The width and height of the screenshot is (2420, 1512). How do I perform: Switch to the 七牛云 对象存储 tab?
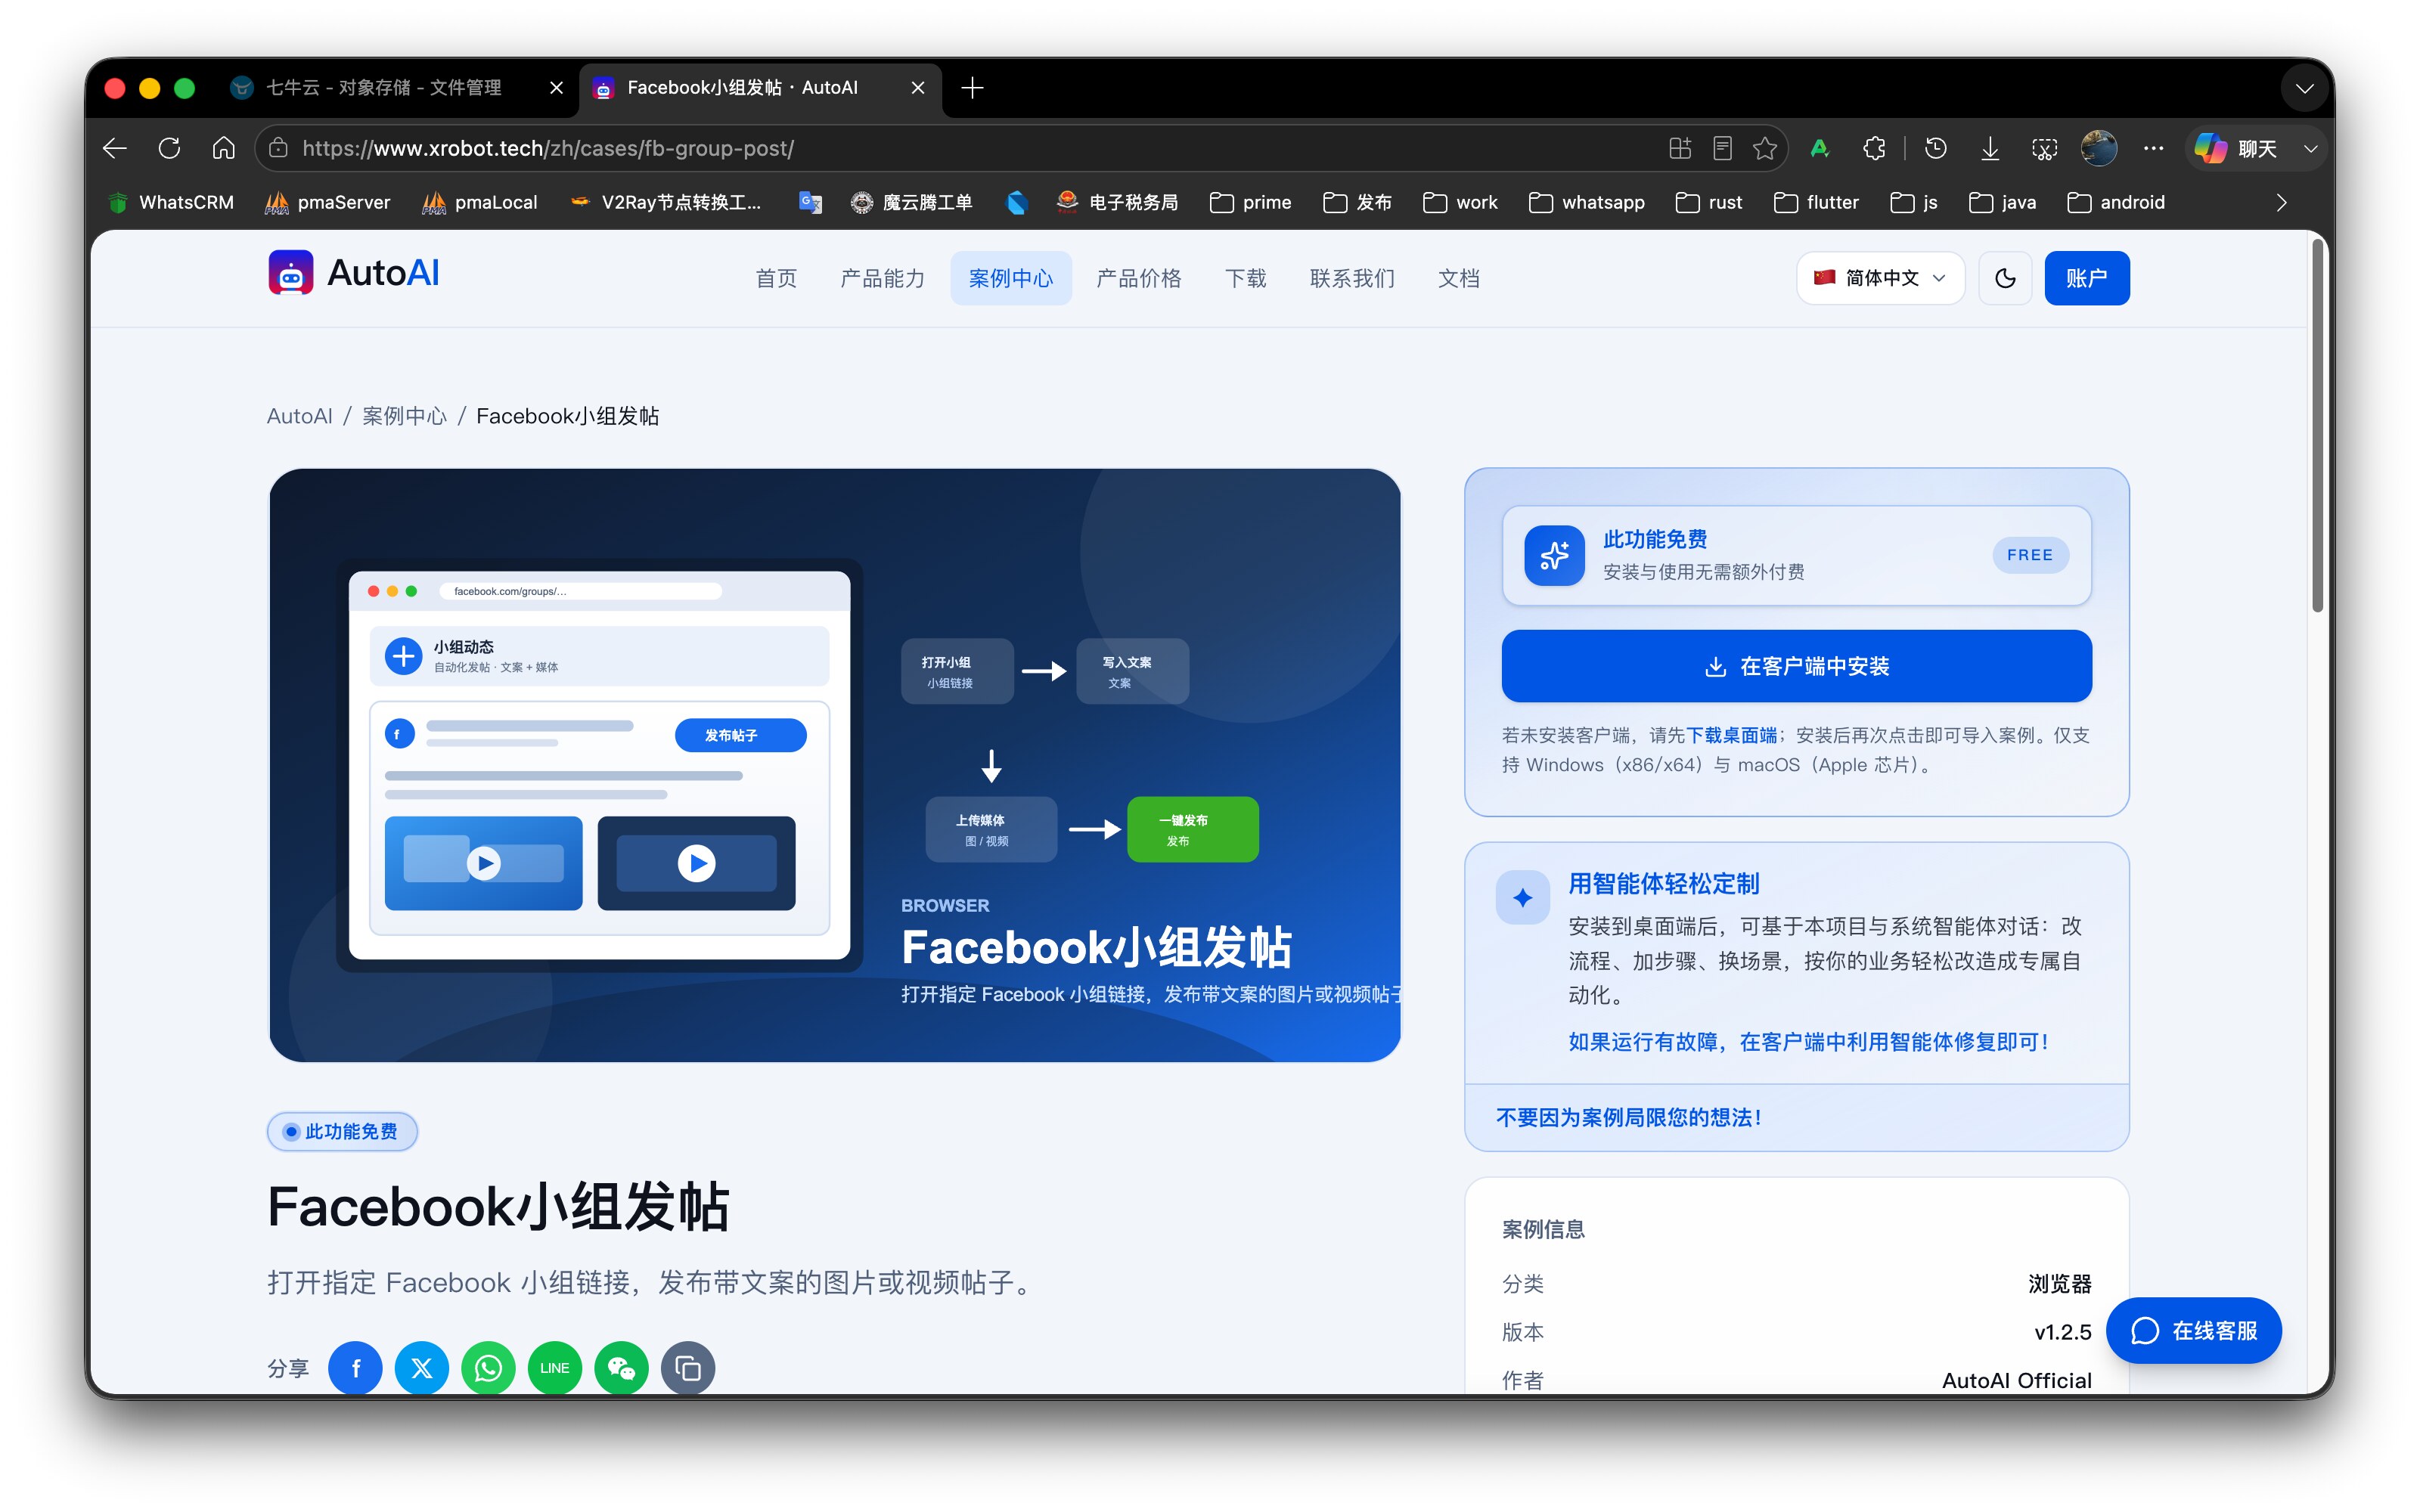[x=385, y=88]
